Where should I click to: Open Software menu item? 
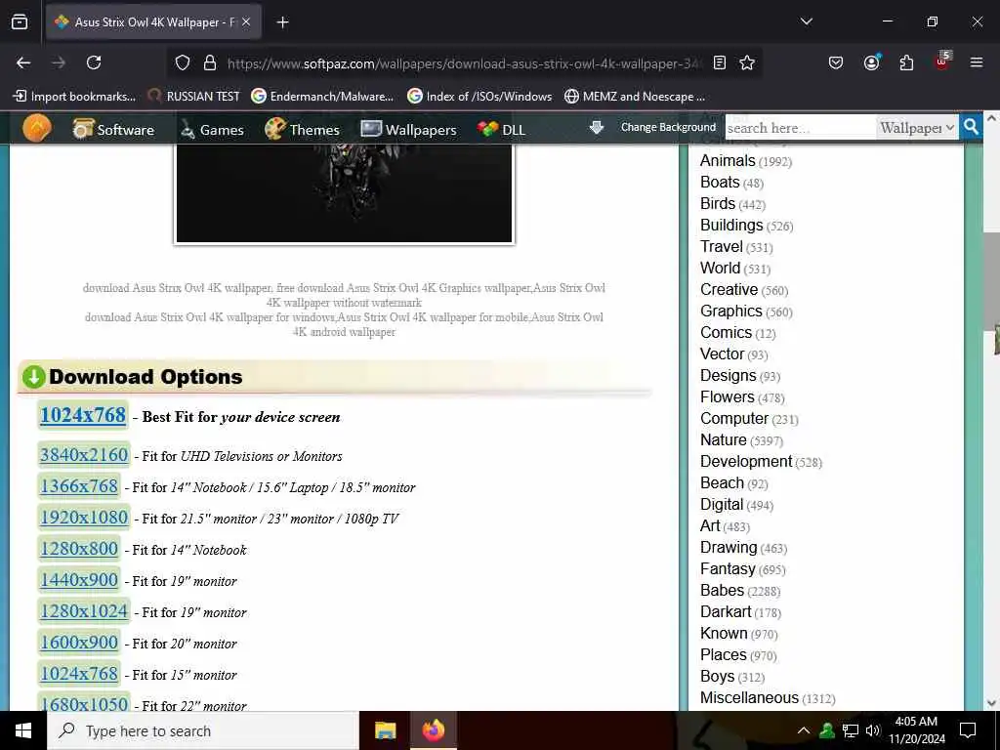coord(113,130)
